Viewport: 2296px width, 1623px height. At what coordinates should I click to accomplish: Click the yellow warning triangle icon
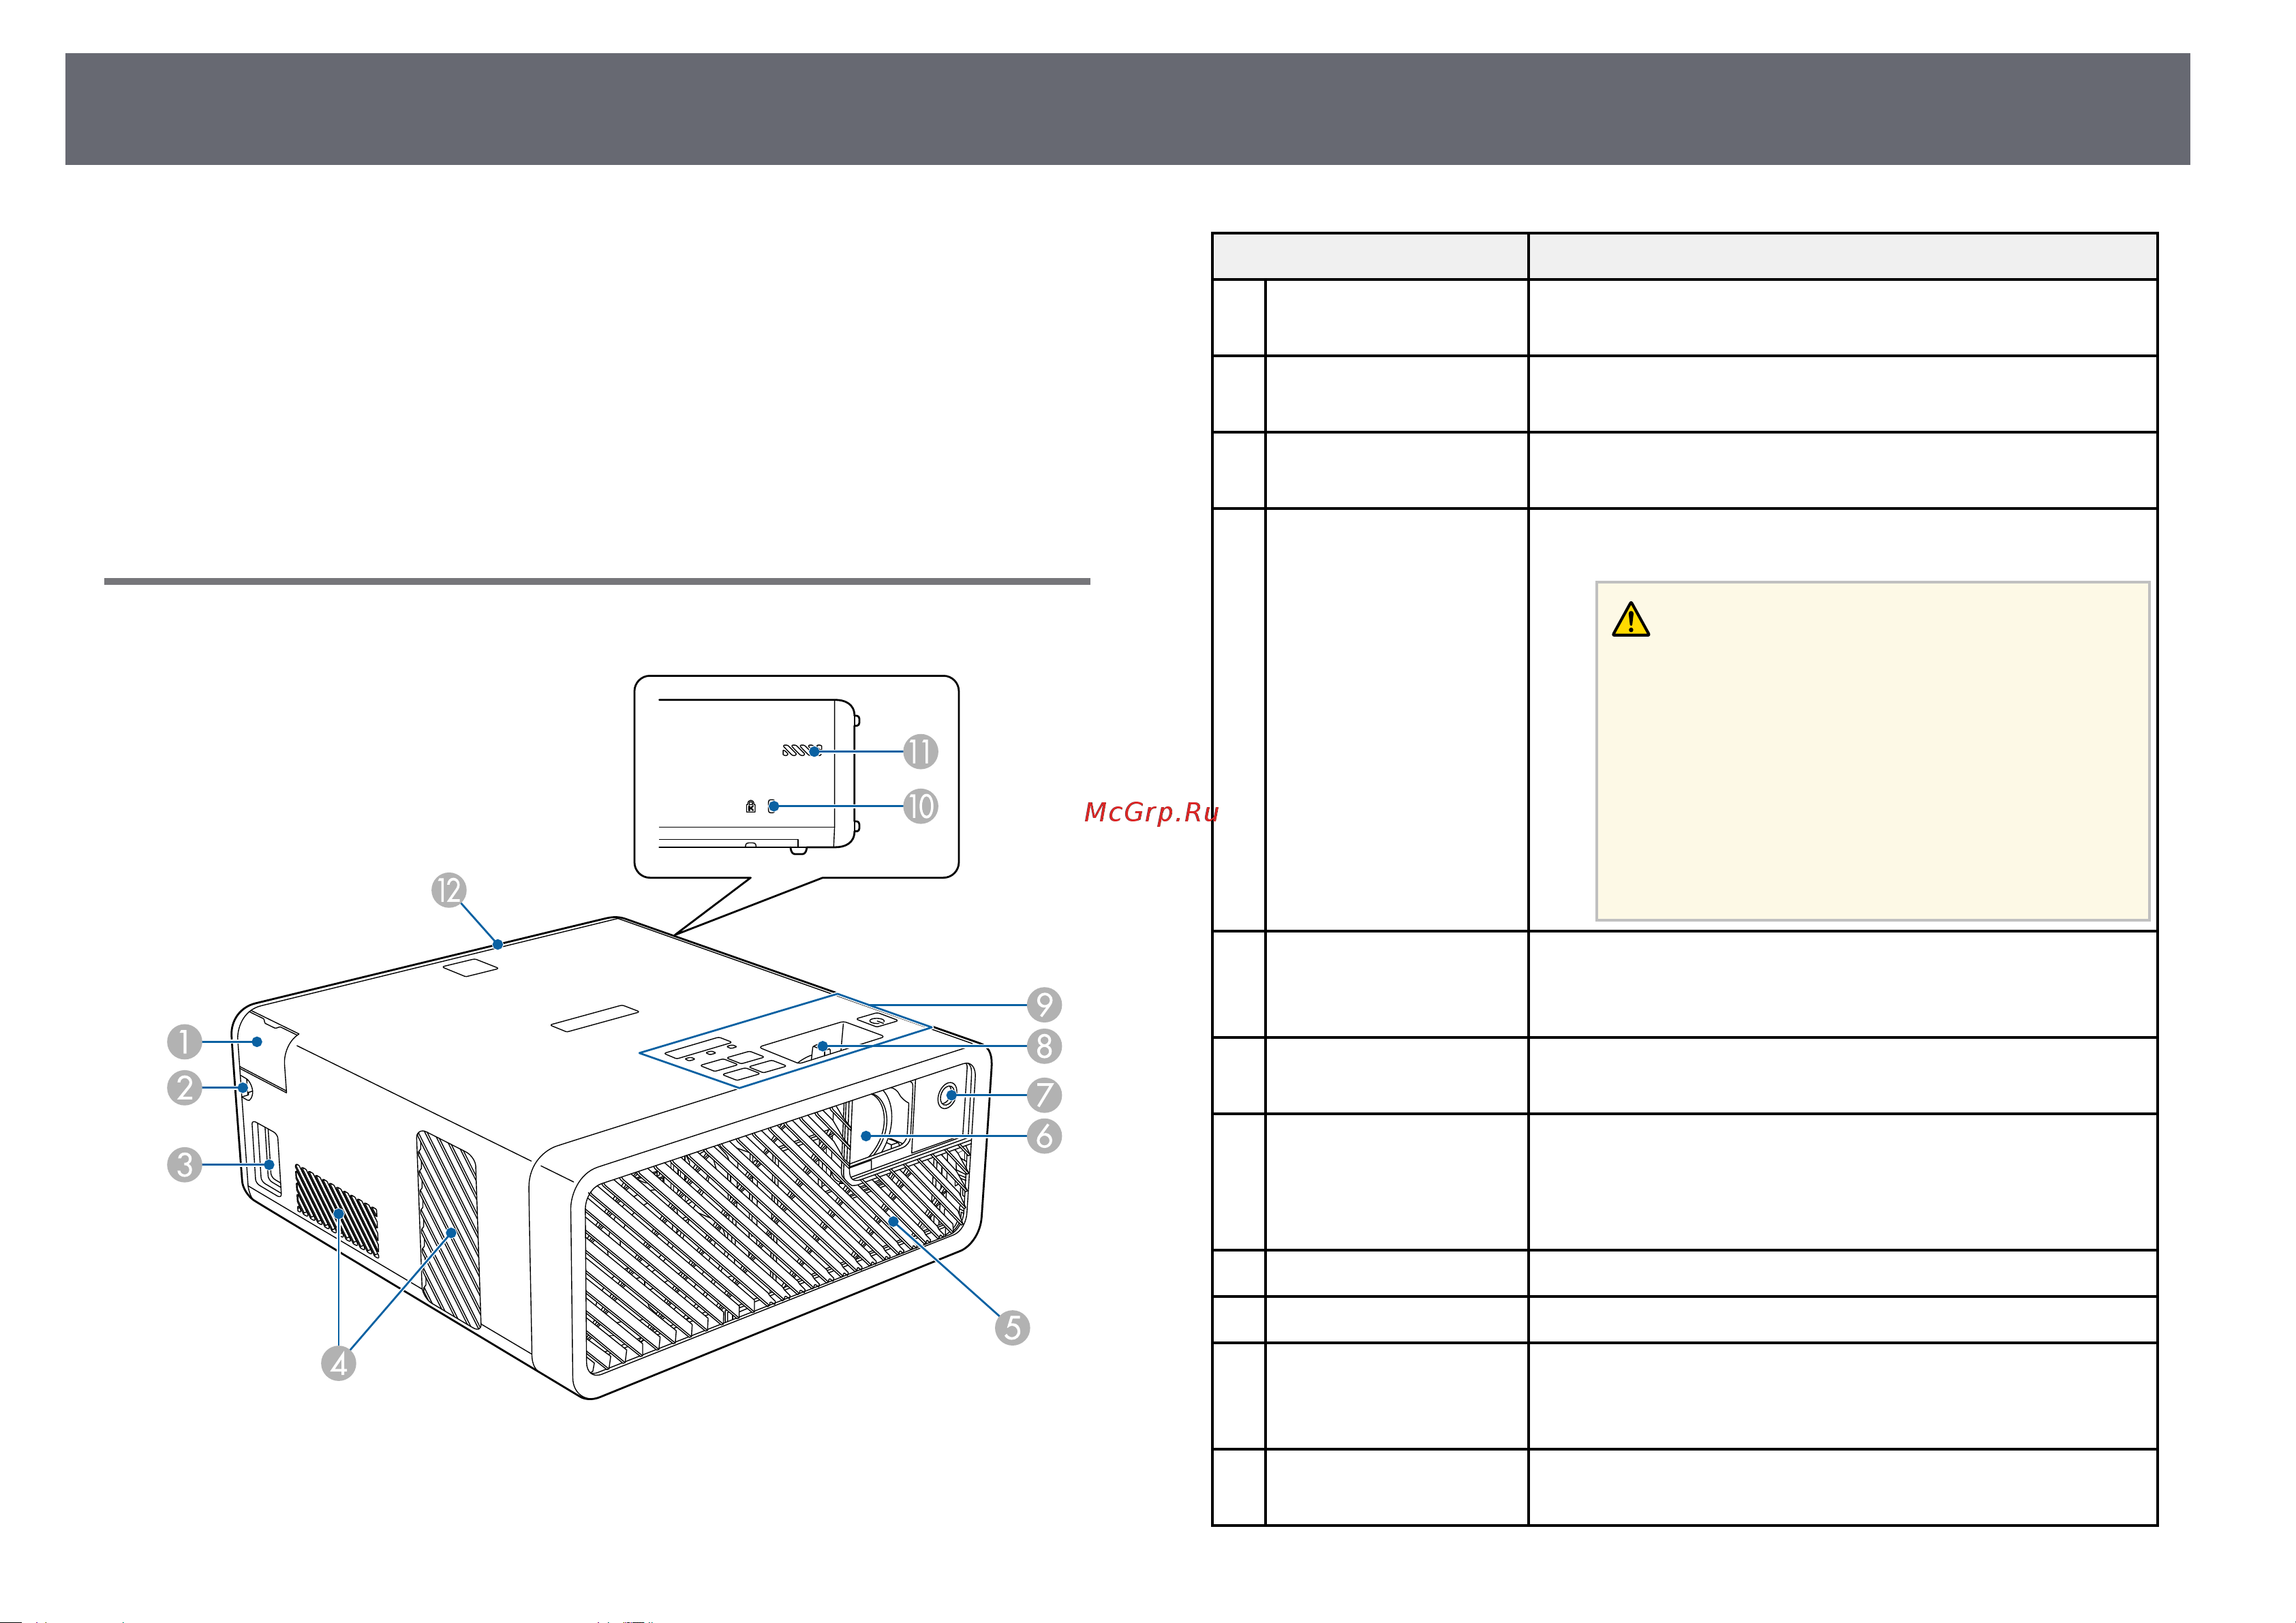pos(1630,620)
